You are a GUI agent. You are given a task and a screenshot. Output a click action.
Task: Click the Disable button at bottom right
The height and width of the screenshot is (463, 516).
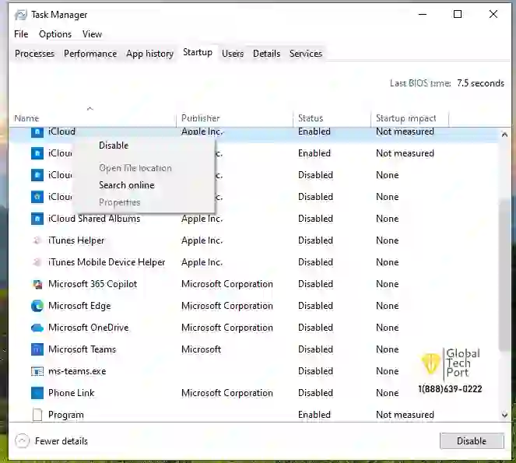pos(472,441)
